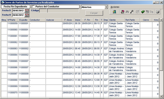Viewport: 164px width, 99px height.
Task: Click the Kms column header
Action: pos(156,20)
